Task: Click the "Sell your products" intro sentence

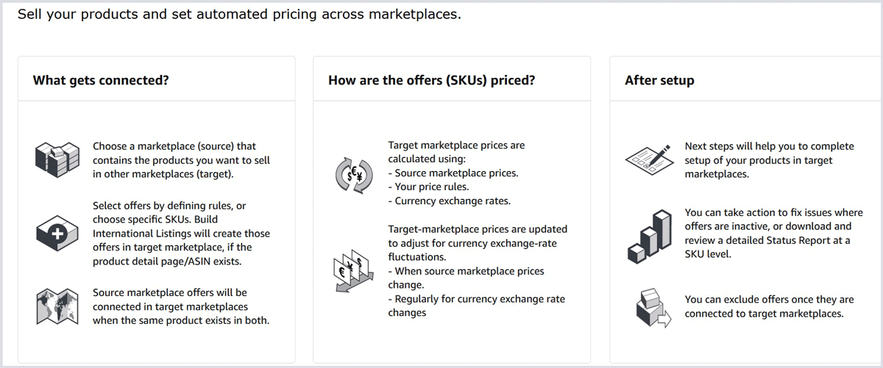Action: coord(239,14)
